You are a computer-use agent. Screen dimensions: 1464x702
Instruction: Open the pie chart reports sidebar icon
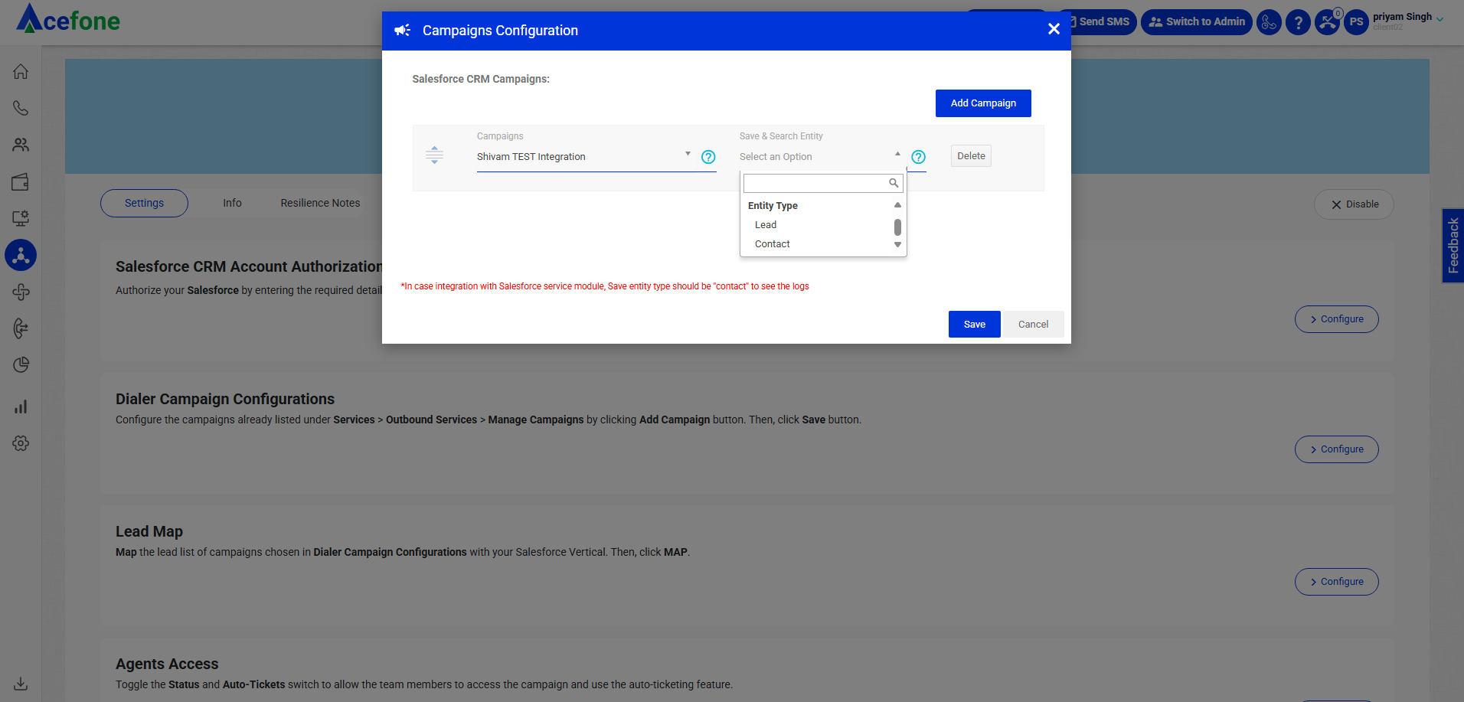click(x=21, y=364)
